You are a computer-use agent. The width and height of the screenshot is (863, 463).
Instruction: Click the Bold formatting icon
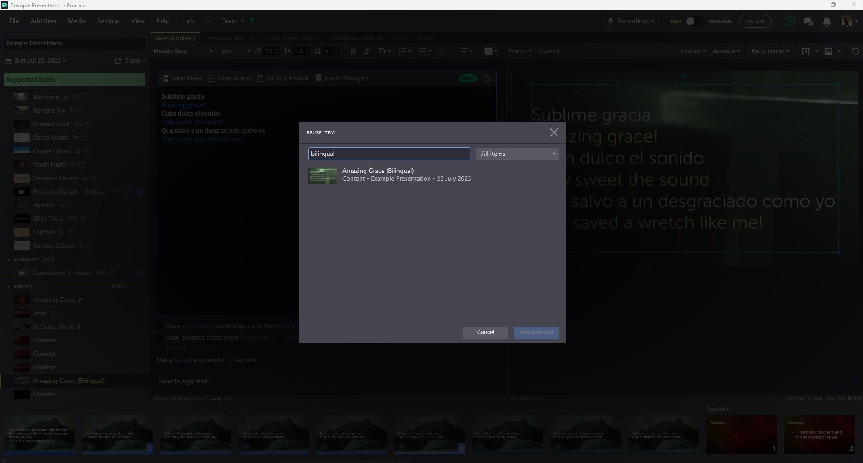[x=353, y=51]
